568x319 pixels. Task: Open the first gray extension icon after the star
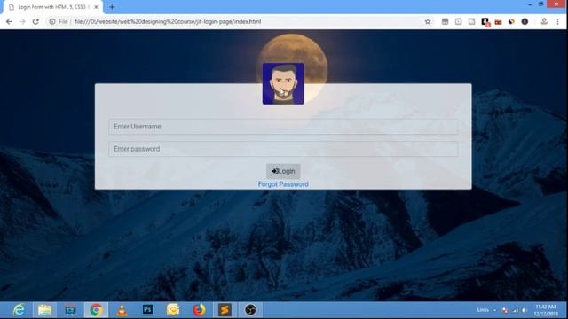click(445, 21)
